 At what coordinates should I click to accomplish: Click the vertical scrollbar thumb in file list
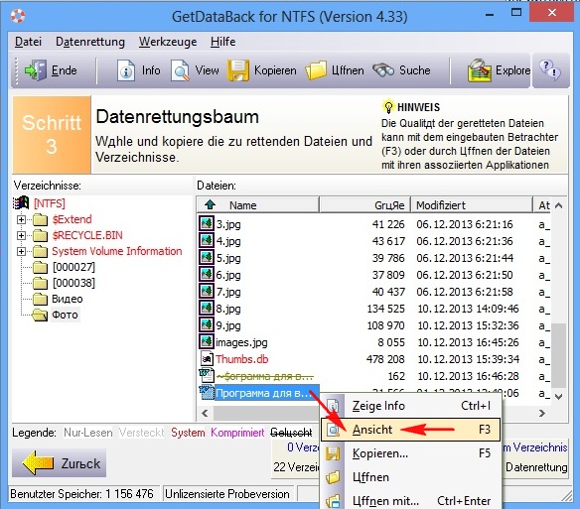tap(559, 356)
